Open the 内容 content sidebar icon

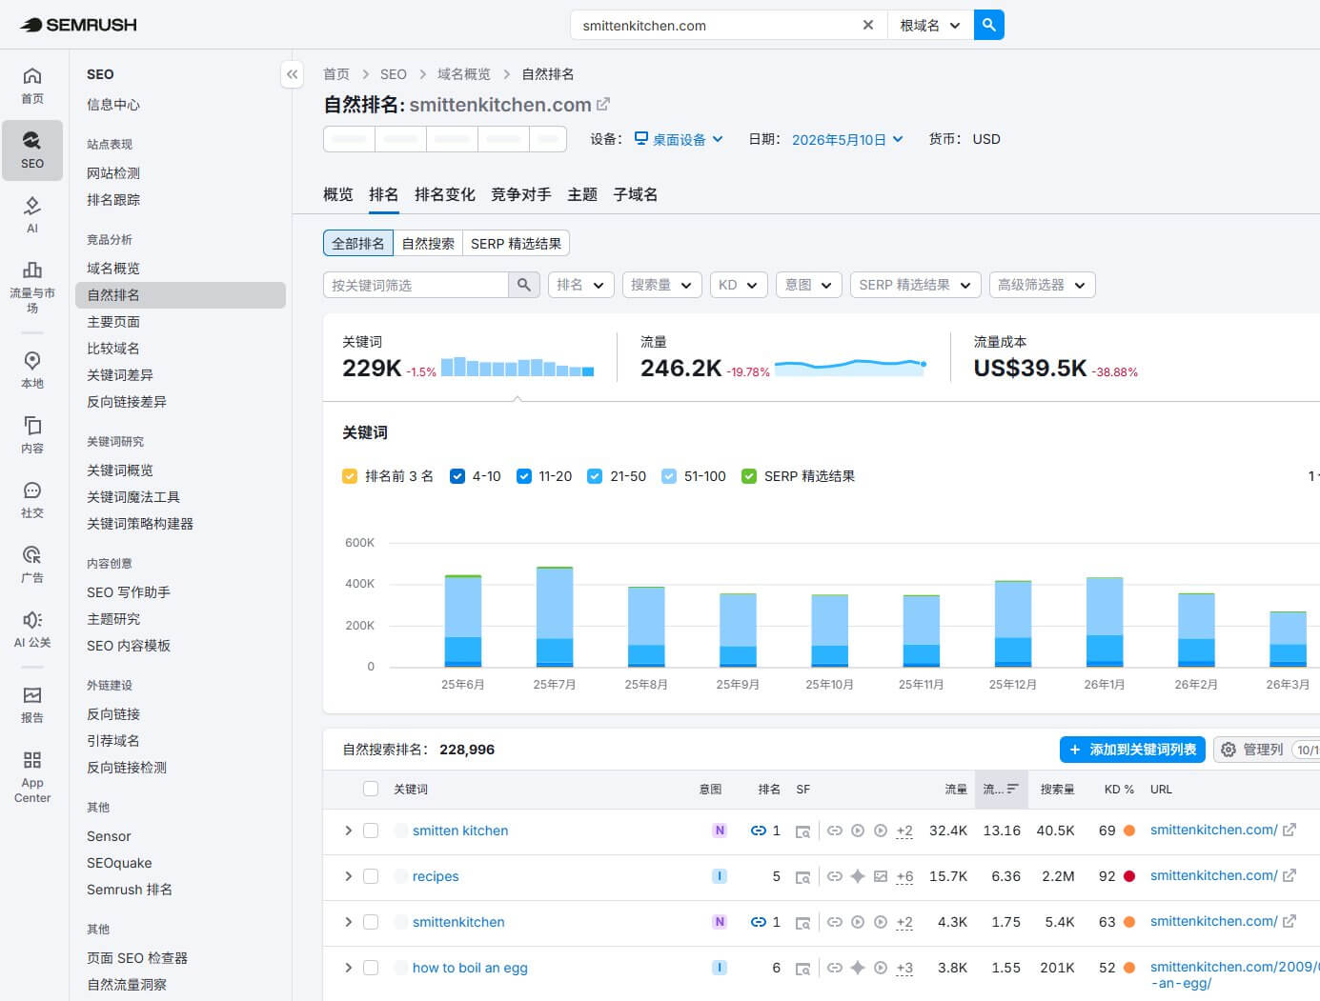32,434
